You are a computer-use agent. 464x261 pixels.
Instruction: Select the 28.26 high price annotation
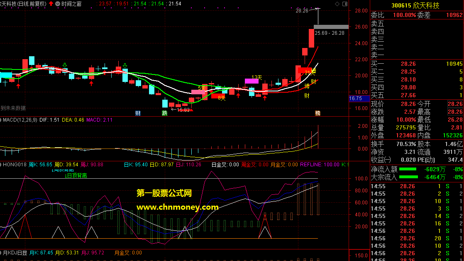[302, 11]
